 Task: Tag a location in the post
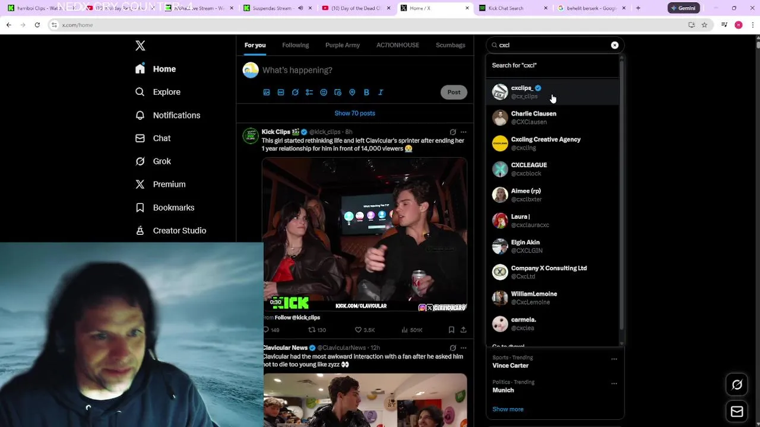(x=352, y=93)
